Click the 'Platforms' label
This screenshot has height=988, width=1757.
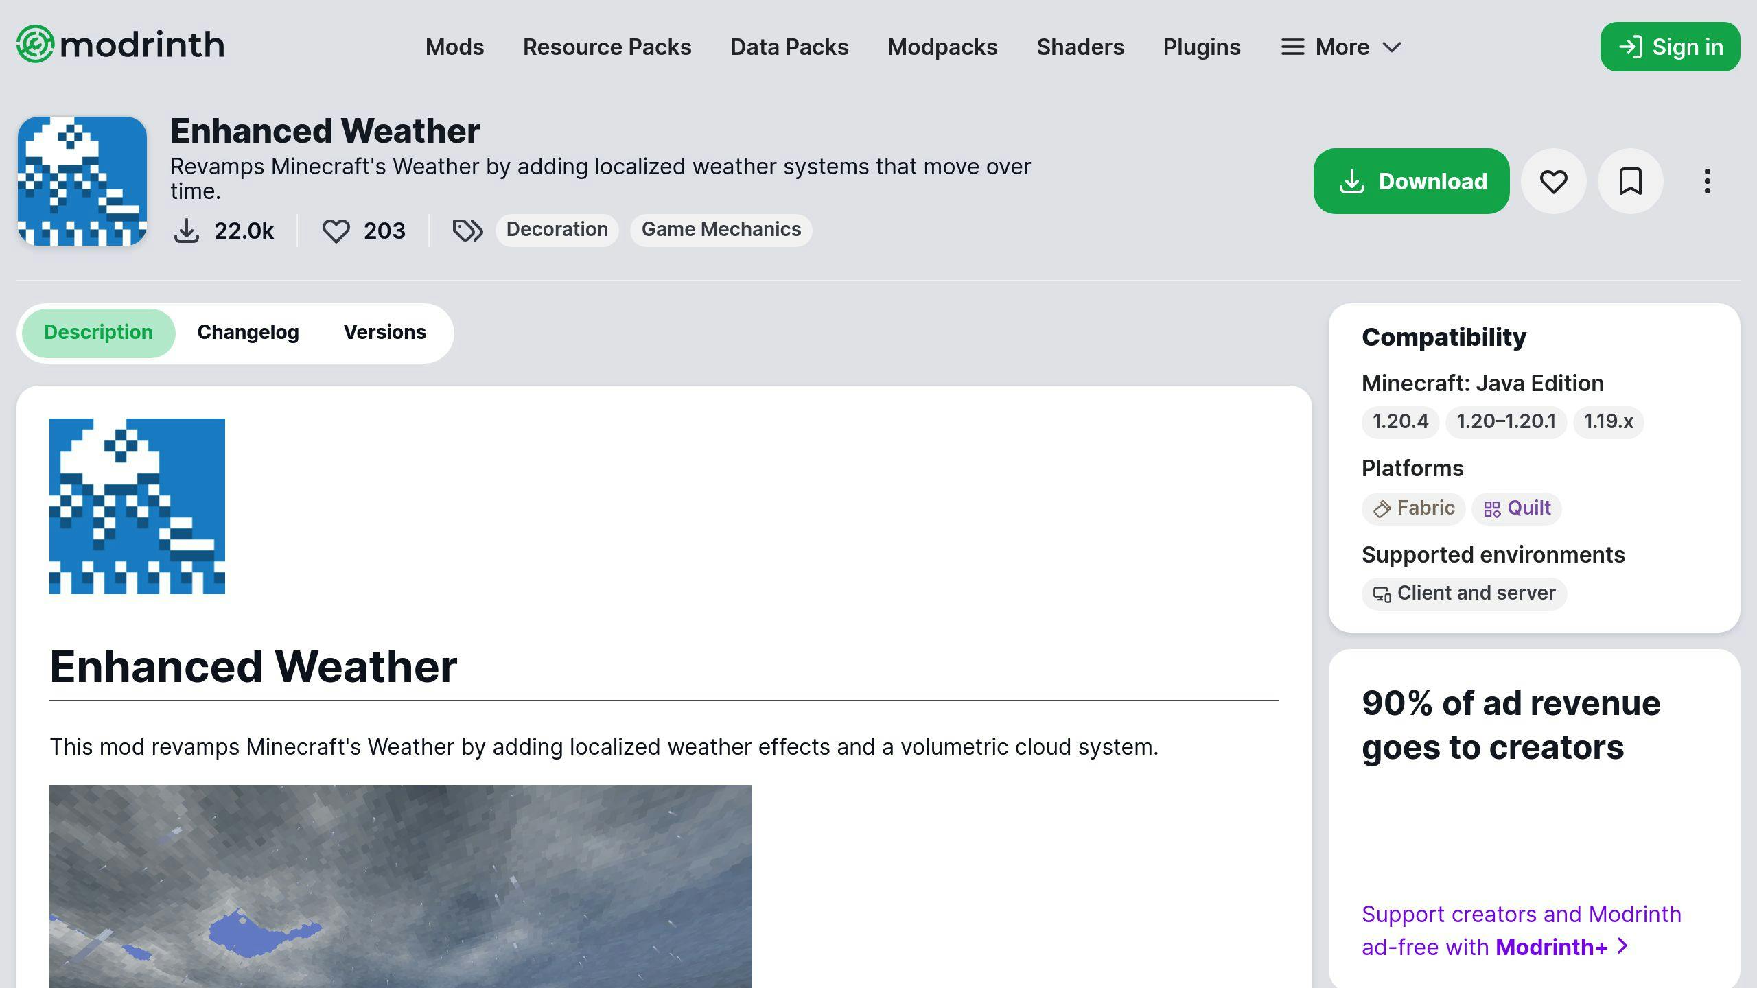pyautogui.click(x=1412, y=469)
